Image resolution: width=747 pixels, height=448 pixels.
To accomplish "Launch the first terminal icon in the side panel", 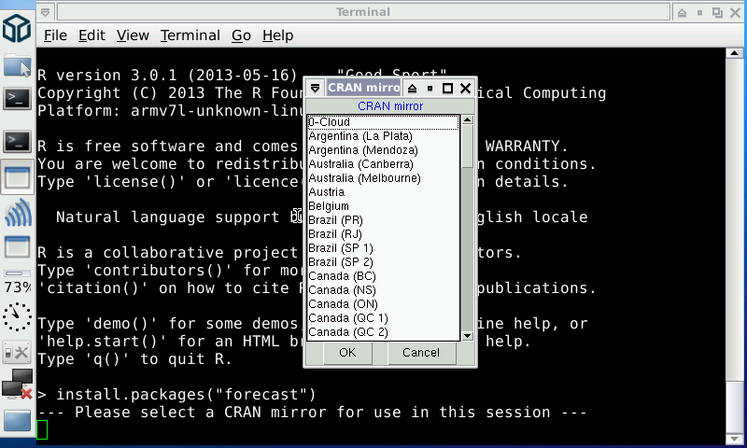I will coord(17,99).
